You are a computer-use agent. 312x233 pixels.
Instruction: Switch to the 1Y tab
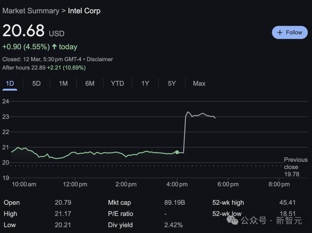[145, 84]
